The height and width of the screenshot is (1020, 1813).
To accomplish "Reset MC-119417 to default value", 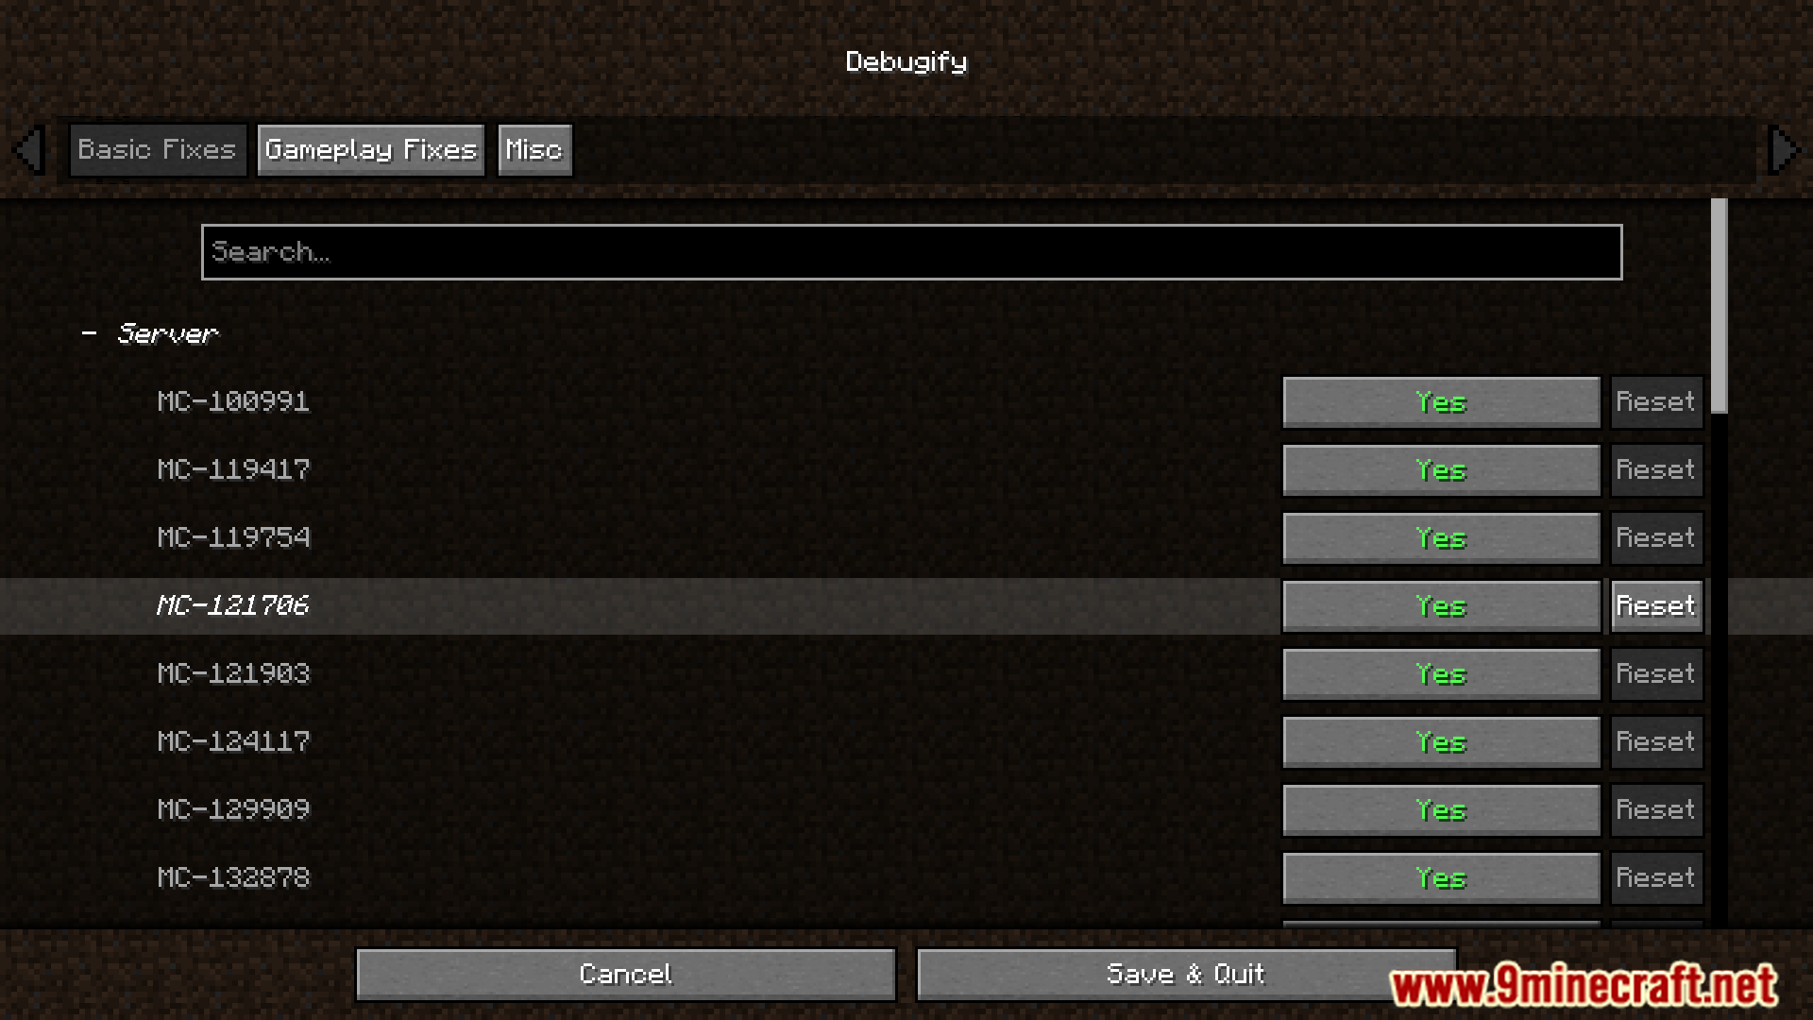I will coord(1656,468).
